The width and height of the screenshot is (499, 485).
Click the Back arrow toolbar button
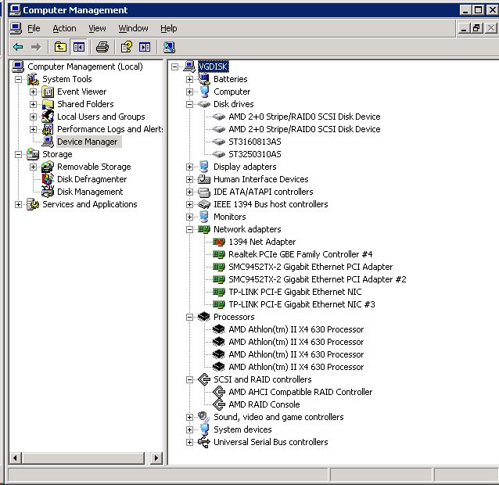pos(18,48)
